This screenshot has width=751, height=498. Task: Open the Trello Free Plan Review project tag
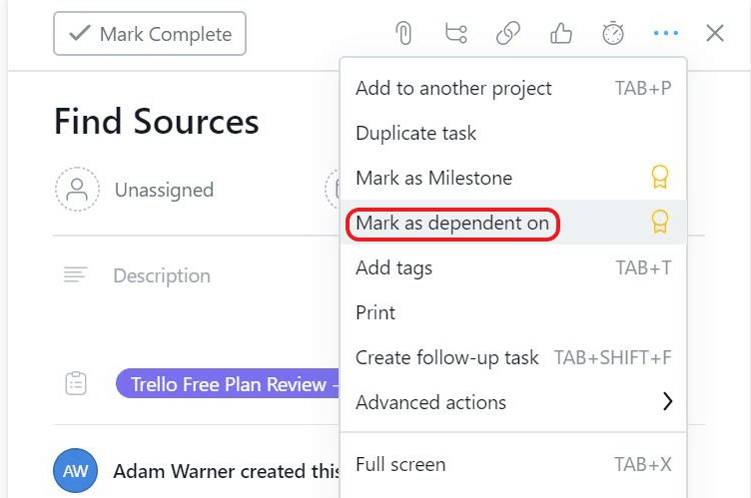[x=228, y=384]
